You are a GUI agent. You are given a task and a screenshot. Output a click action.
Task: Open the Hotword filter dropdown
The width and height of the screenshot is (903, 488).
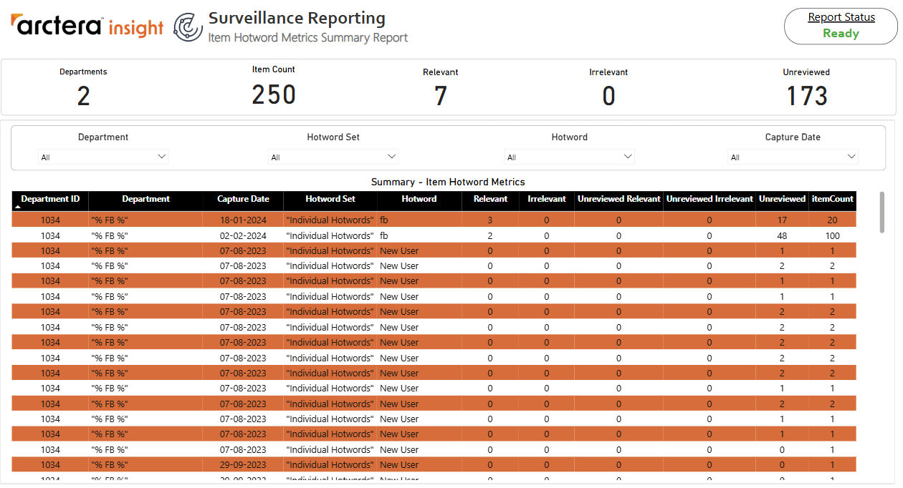click(569, 157)
